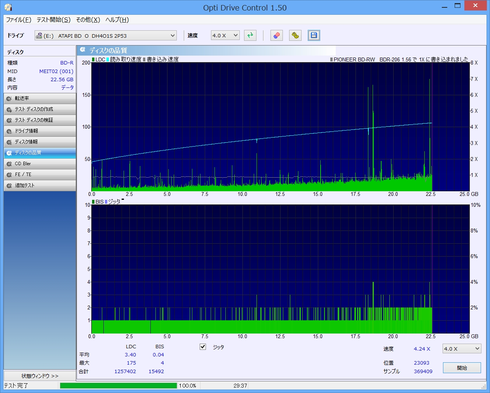Open the bottom-right 4.0 X speed dropdown
The width and height of the screenshot is (490, 393).
(x=462, y=349)
